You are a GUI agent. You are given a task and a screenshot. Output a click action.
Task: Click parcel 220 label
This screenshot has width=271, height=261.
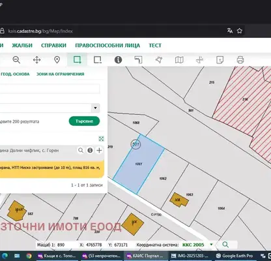pyautogui.click(x=97, y=232)
